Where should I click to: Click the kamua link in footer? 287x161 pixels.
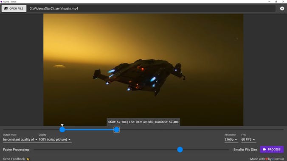278,159
